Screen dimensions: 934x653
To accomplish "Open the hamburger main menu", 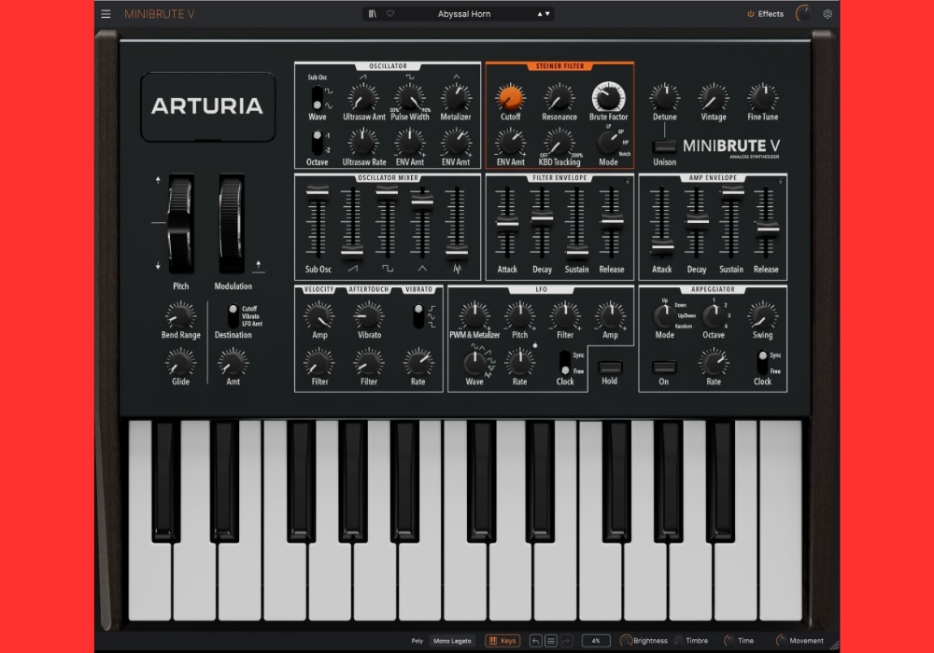I will coord(106,14).
